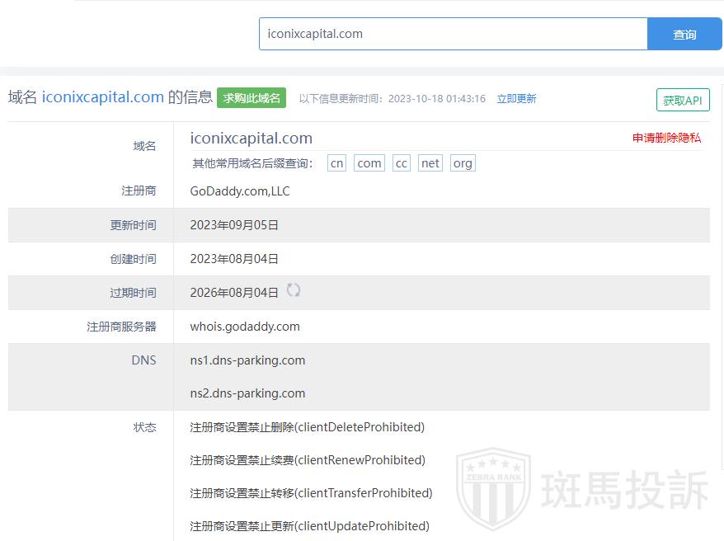Click the iconixcapital.com link in heading

pyautogui.click(x=103, y=97)
